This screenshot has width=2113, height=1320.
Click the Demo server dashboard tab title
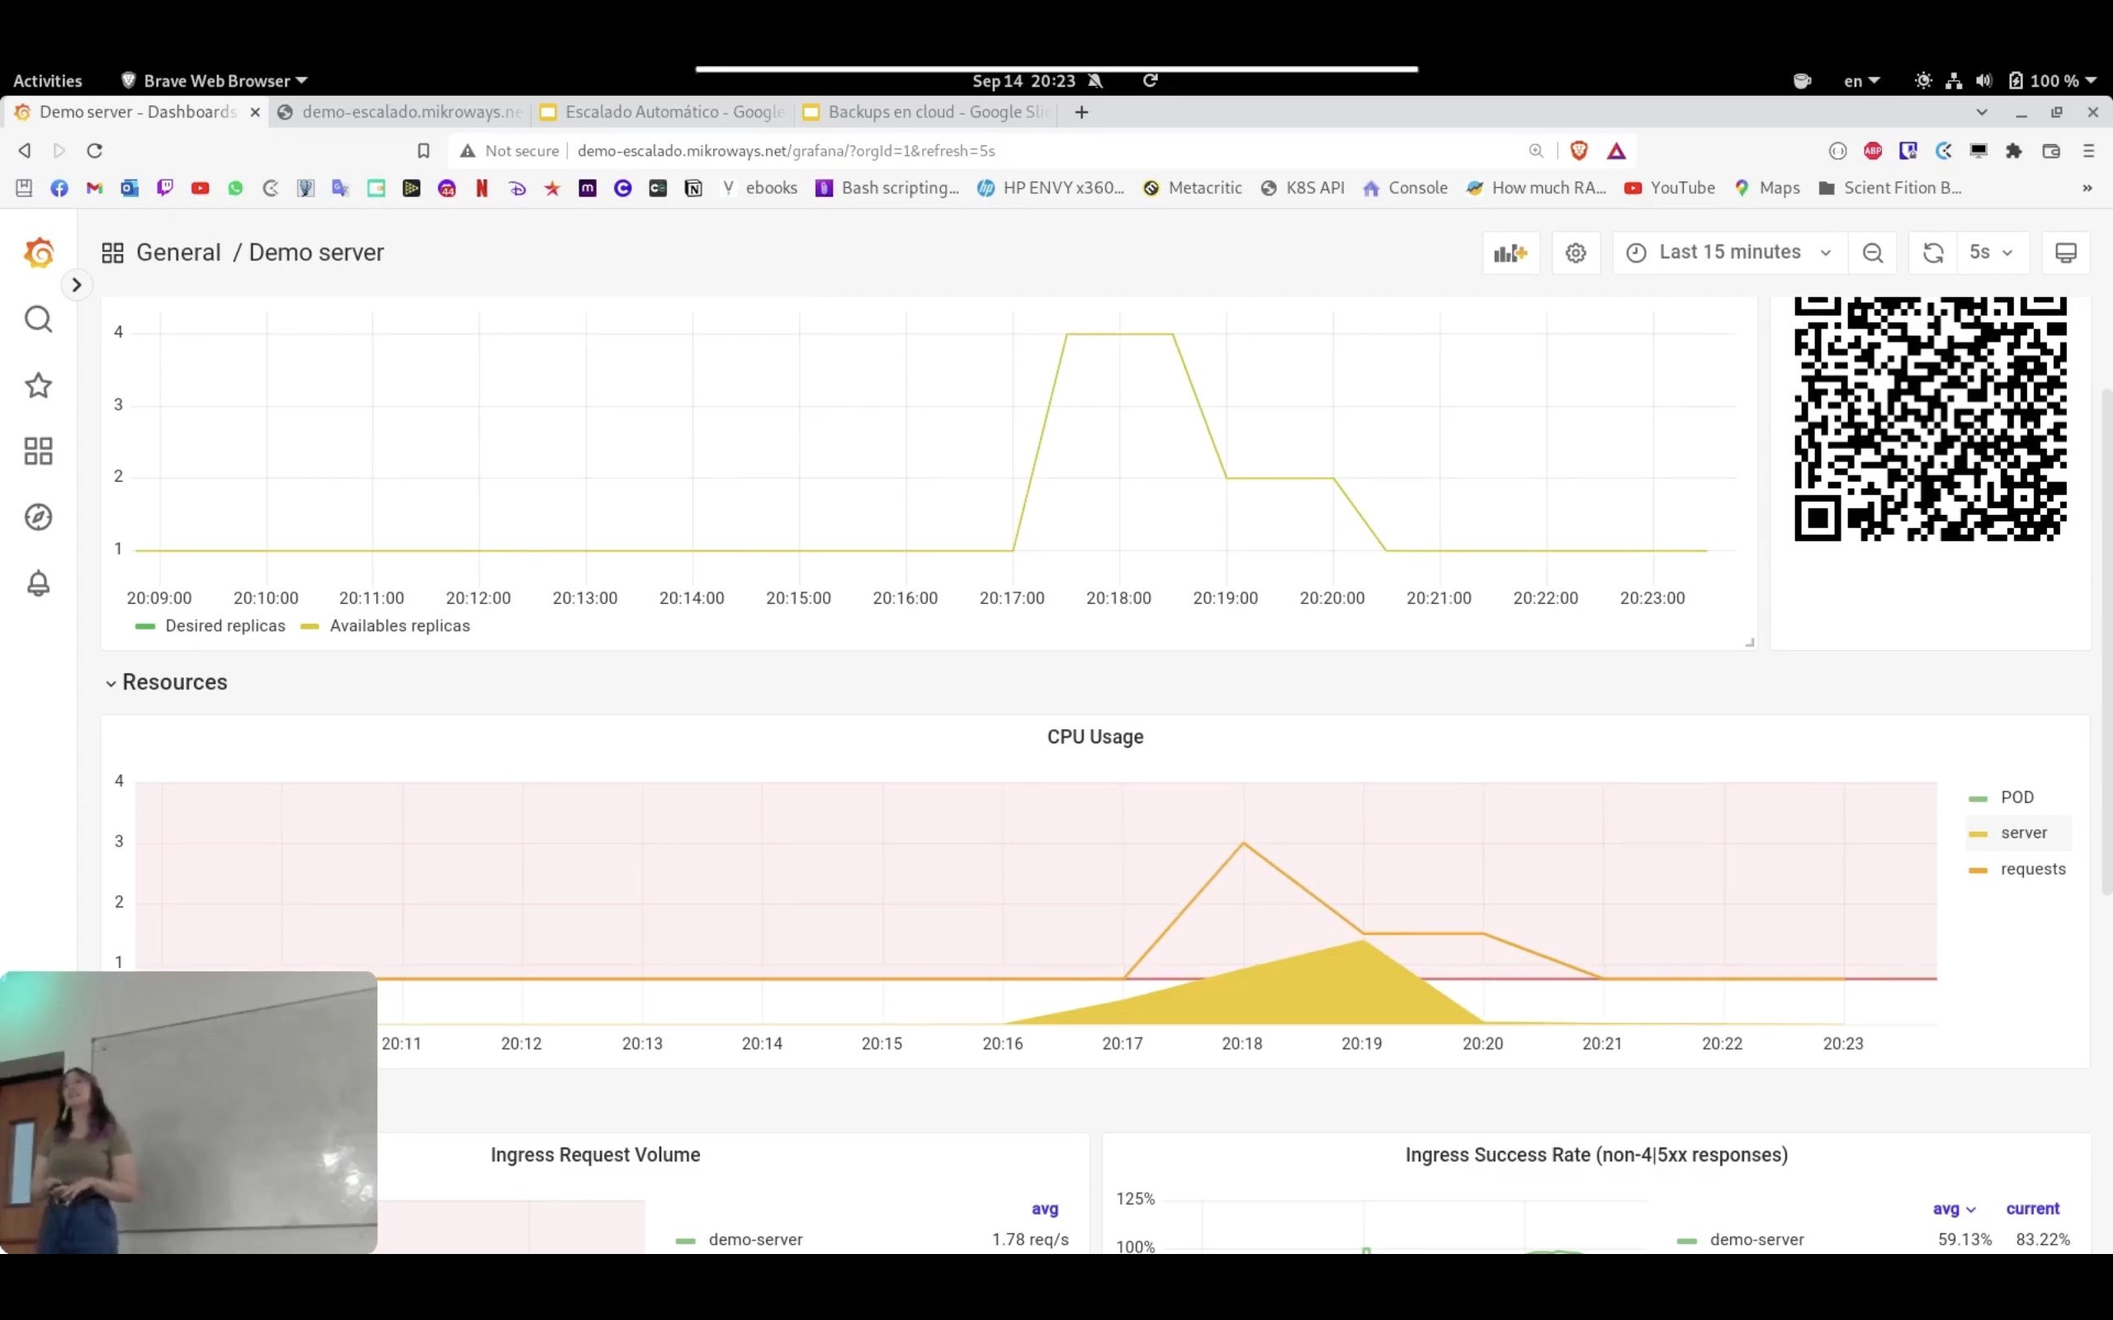tap(137, 111)
